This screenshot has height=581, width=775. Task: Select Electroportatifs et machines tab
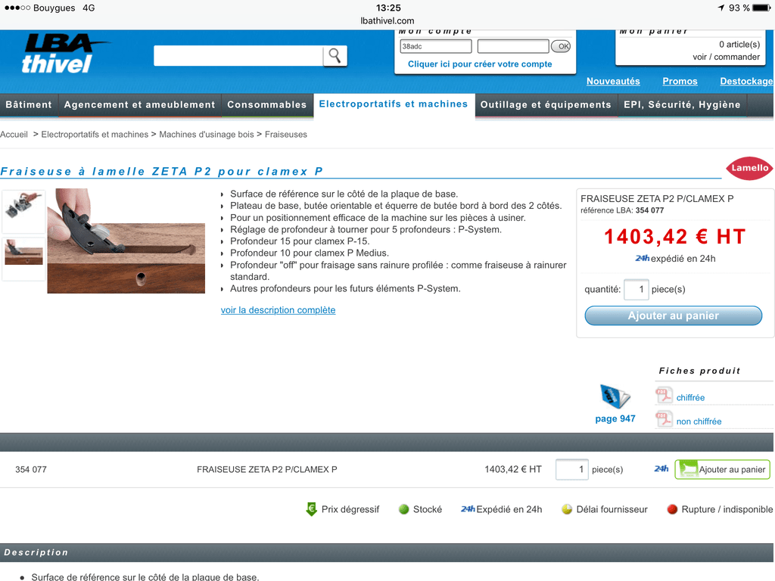pos(394,104)
